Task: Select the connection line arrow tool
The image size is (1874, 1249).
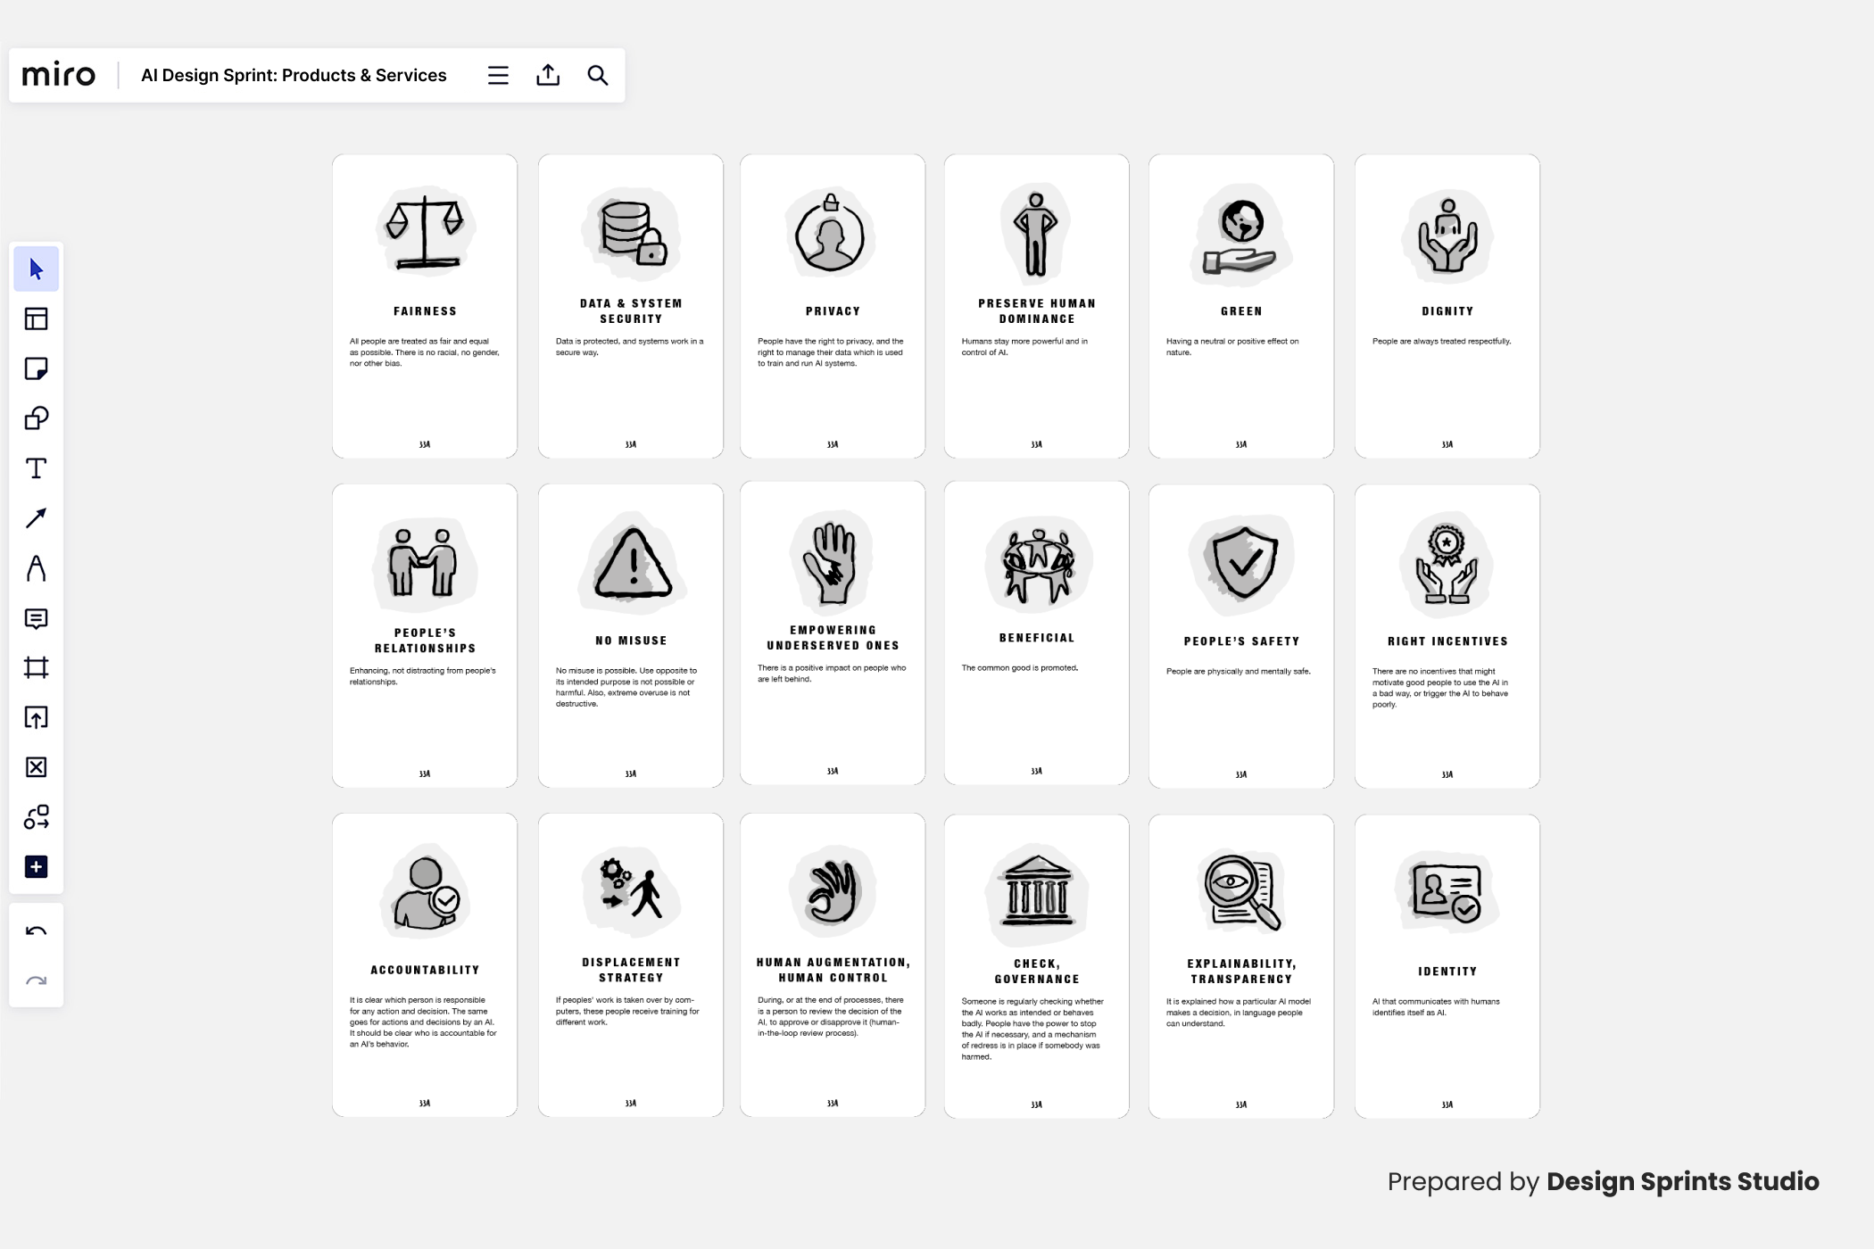Action: pyautogui.click(x=36, y=518)
